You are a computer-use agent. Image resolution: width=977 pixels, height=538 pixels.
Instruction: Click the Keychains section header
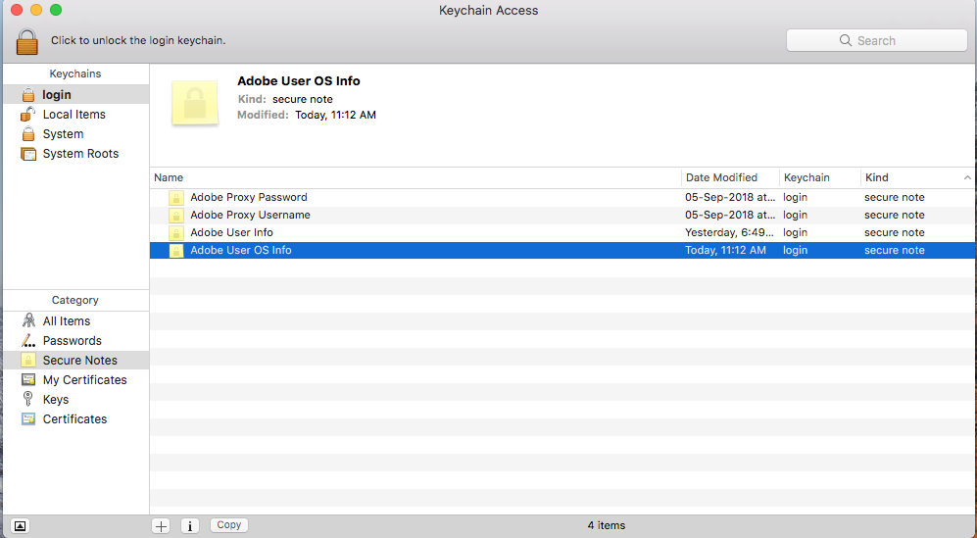point(75,73)
